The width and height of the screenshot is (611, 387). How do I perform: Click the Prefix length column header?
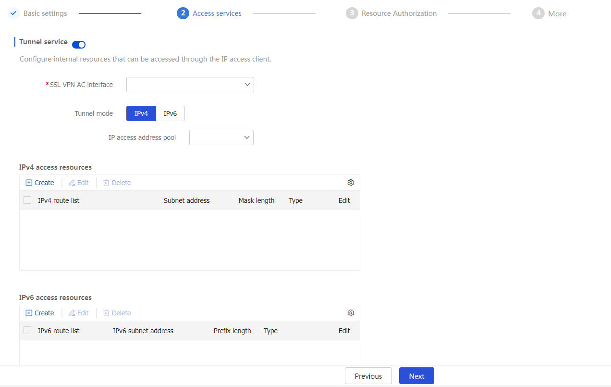coord(232,331)
